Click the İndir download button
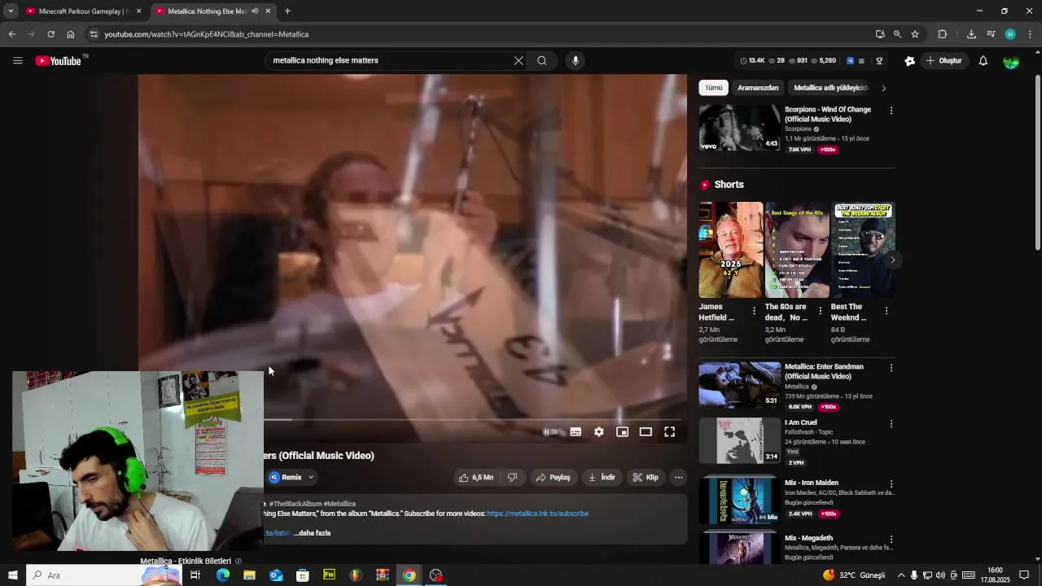Viewport: 1042px width, 586px height. click(x=602, y=478)
